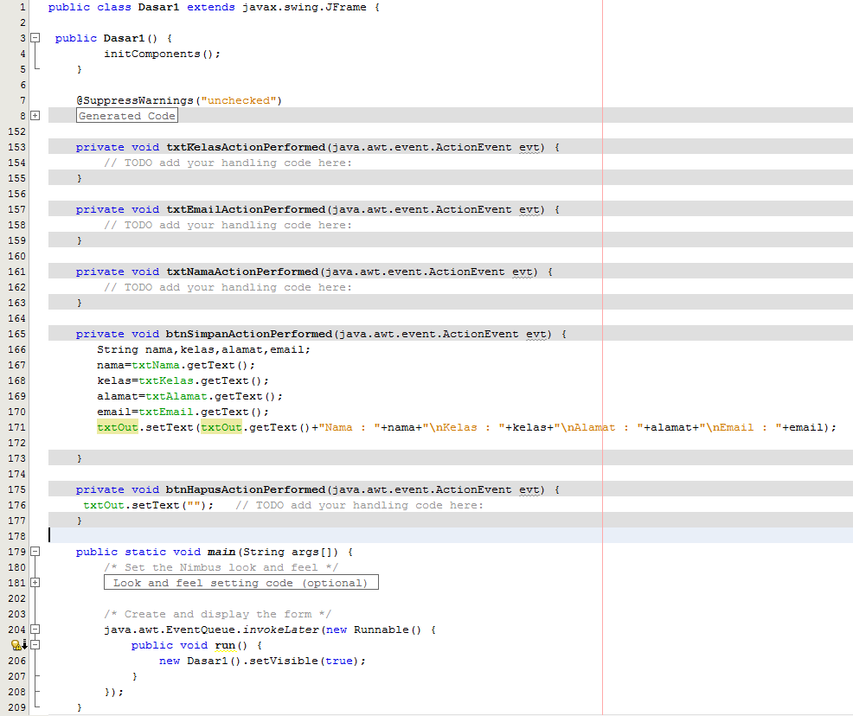
Task: Click line number 165 in the gutter
Action: pos(16,335)
